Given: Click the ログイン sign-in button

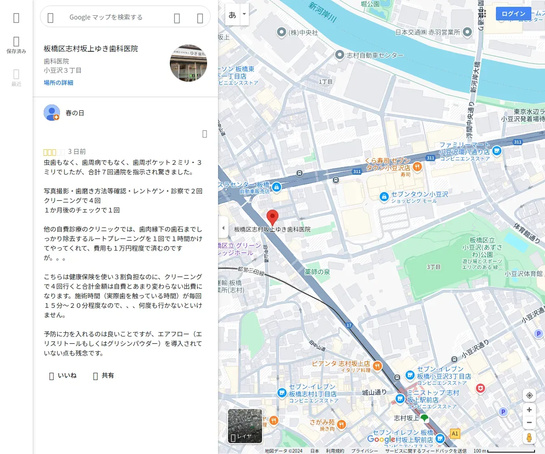Looking at the screenshot, I should click(513, 14).
